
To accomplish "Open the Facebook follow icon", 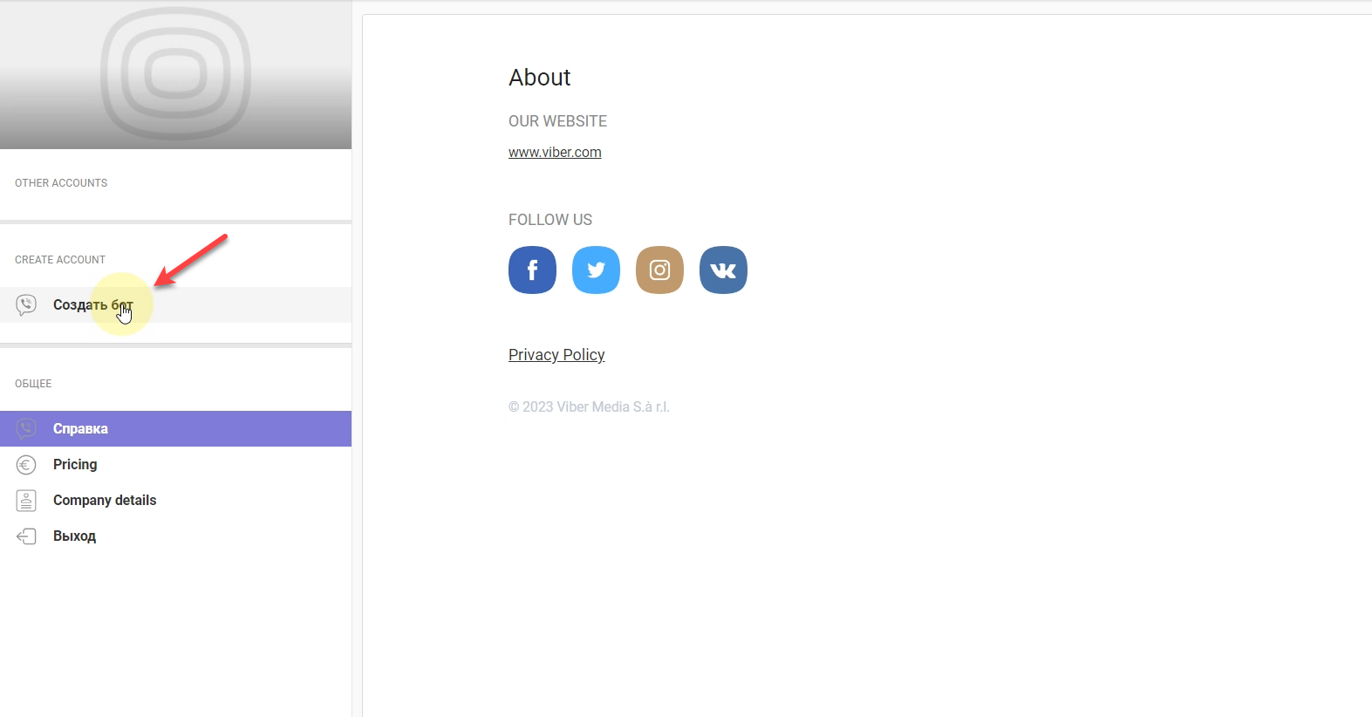I will [532, 270].
